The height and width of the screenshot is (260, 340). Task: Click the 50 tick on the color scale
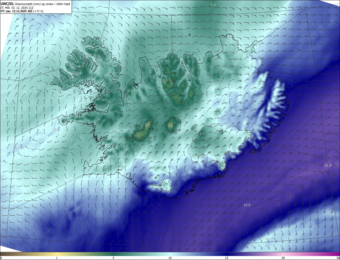point(338,258)
